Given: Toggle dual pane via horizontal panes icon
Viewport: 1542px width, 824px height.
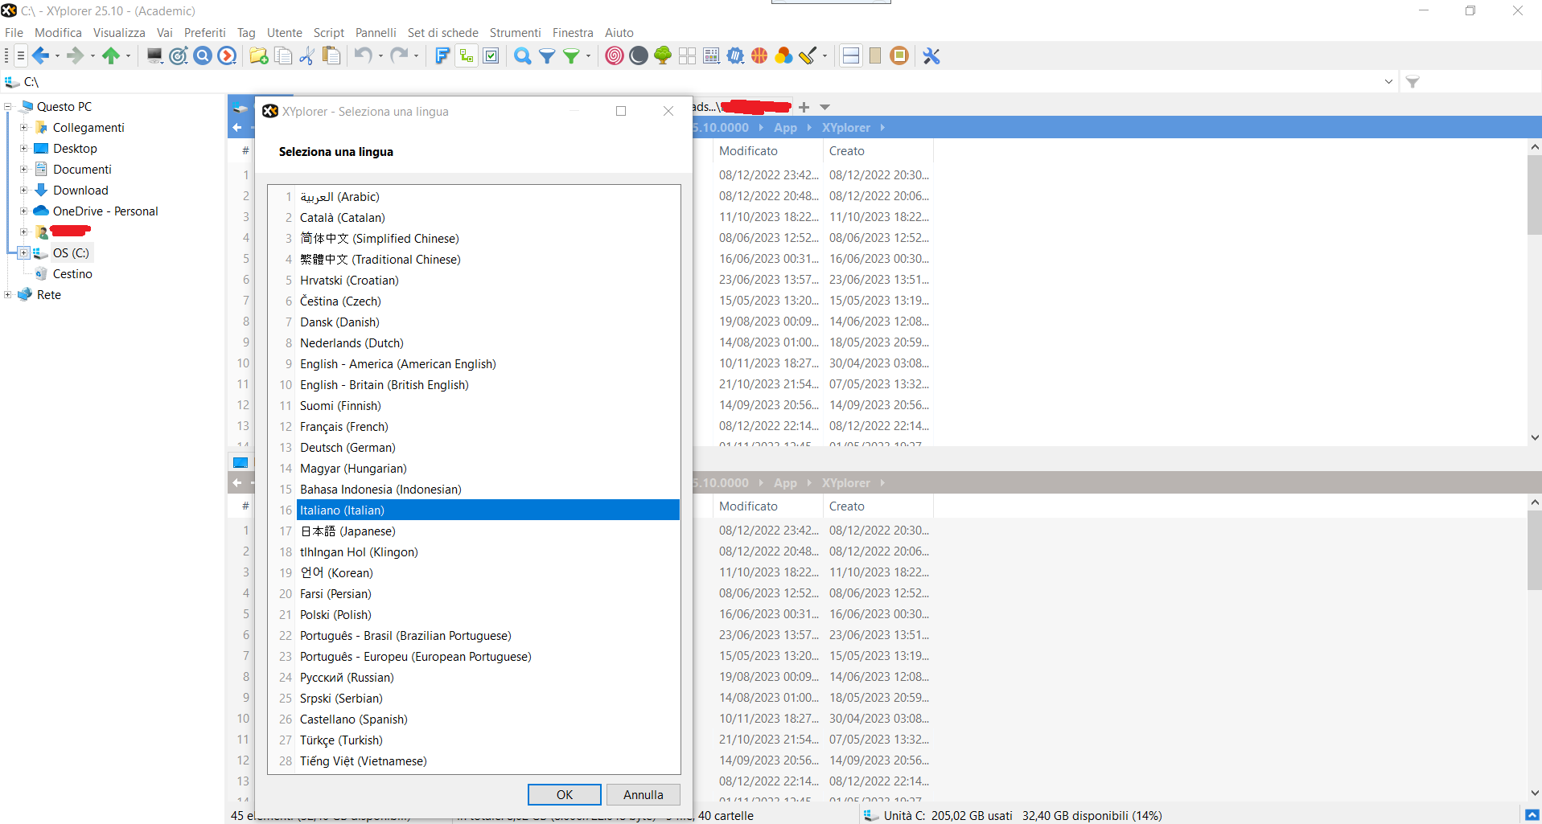Looking at the screenshot, I should click(x=851, y=55).
